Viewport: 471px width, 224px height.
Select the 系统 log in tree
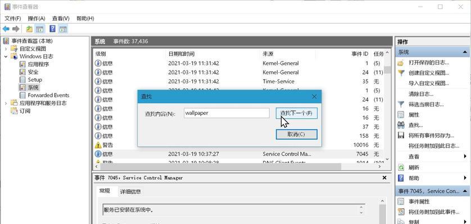pos(33,87)
